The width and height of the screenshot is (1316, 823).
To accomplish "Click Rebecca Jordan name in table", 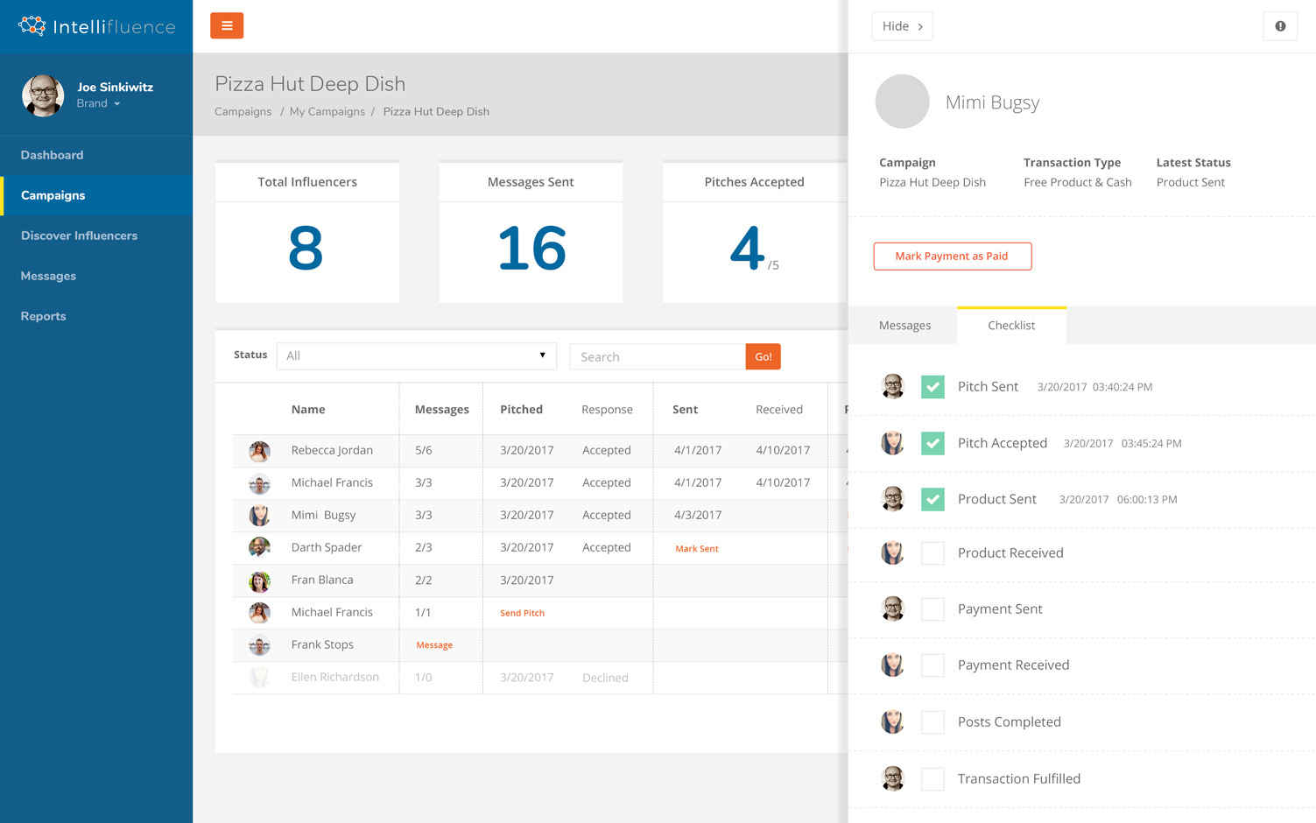I will coord(332,450).
